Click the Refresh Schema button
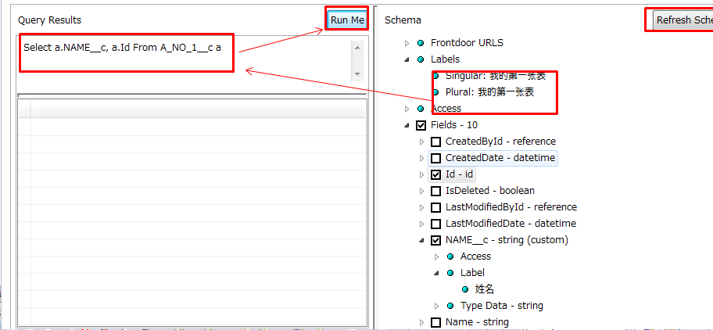 pos(683,20)
